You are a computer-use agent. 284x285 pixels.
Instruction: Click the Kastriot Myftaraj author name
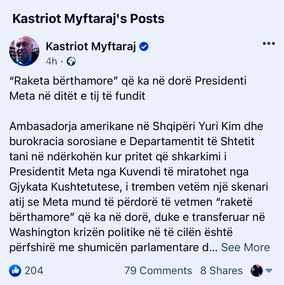(91, 47)
